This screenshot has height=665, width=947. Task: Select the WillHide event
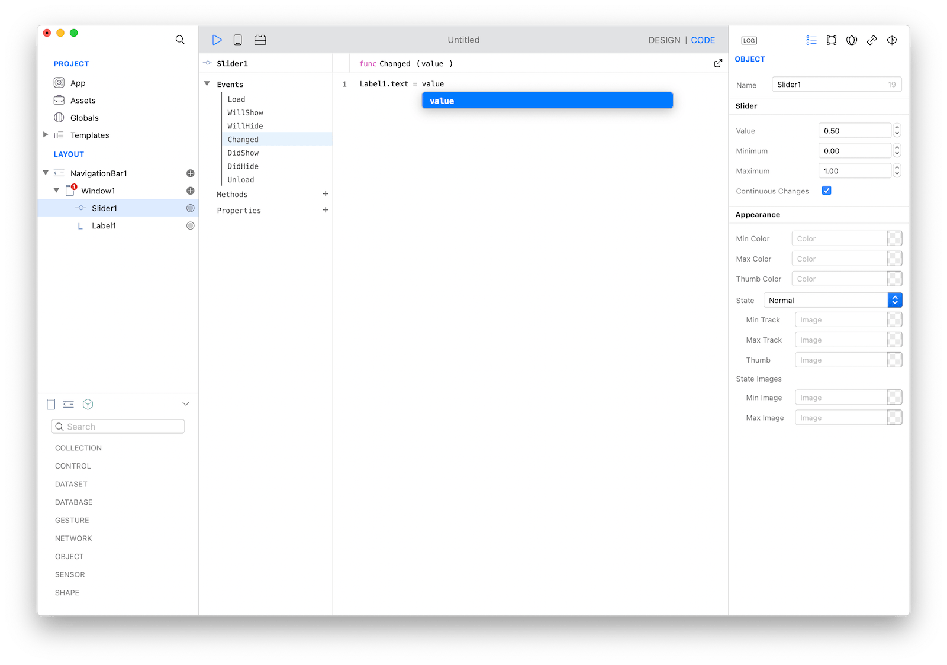tap(245, 126)
